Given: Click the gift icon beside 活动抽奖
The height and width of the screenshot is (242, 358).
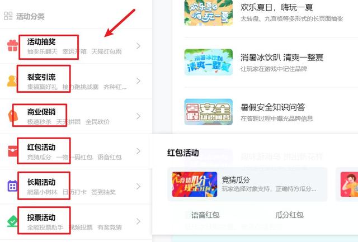Looking at the screenshot, I should pyautogui.click(x=12, y=46).
